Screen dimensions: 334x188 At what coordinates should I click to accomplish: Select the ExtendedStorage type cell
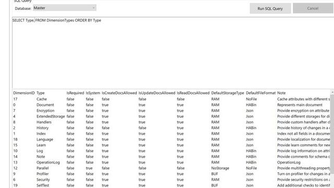pos(51,116)
